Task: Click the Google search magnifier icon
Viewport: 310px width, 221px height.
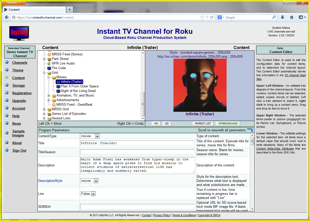Action: click(274, 17)
